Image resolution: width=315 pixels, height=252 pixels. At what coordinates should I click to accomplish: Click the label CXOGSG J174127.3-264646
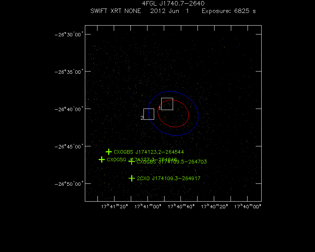(x=142, y=160)
